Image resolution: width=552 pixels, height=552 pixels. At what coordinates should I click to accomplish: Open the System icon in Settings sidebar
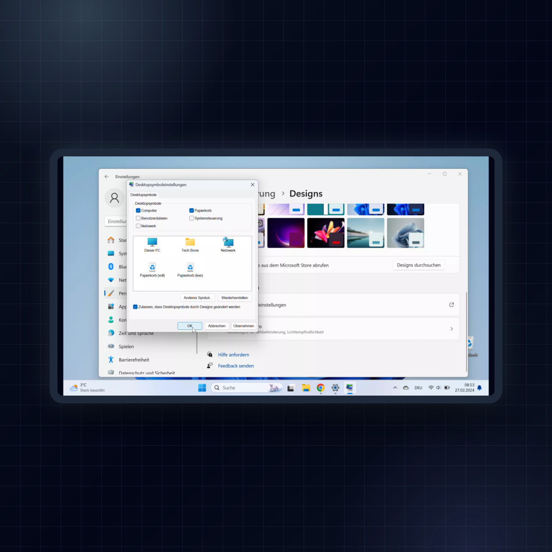click(x=111, y=253)
